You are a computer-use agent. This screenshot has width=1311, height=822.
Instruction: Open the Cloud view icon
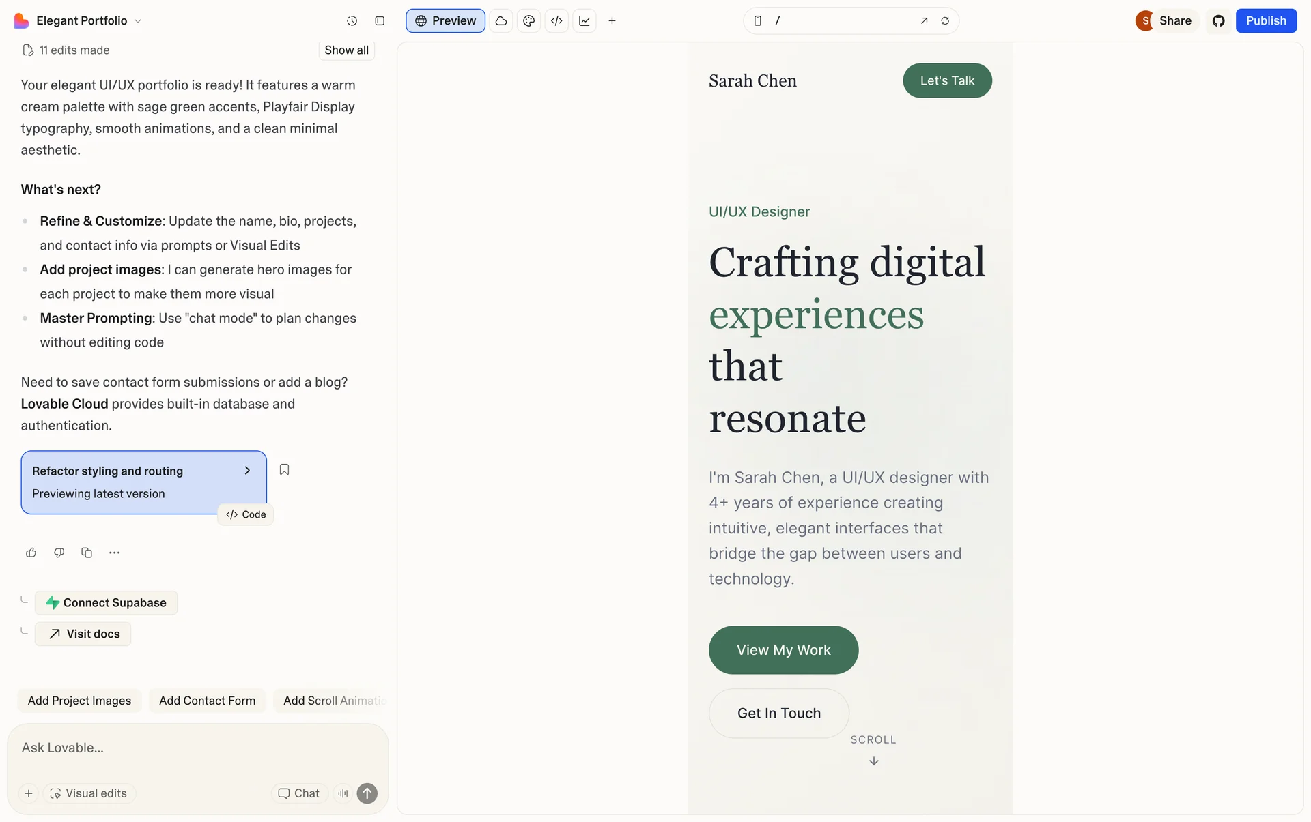coord(501,20)
